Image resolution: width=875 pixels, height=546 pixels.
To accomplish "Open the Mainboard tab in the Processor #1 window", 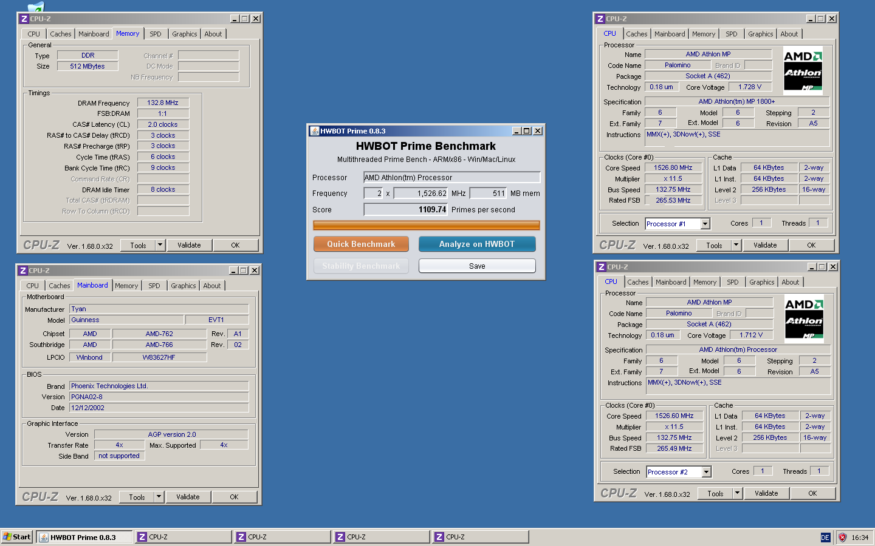I will pos(670,34).
